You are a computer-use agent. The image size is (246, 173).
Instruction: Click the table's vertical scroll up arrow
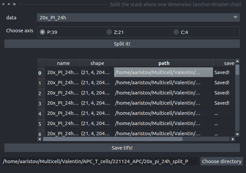point(238,61)
